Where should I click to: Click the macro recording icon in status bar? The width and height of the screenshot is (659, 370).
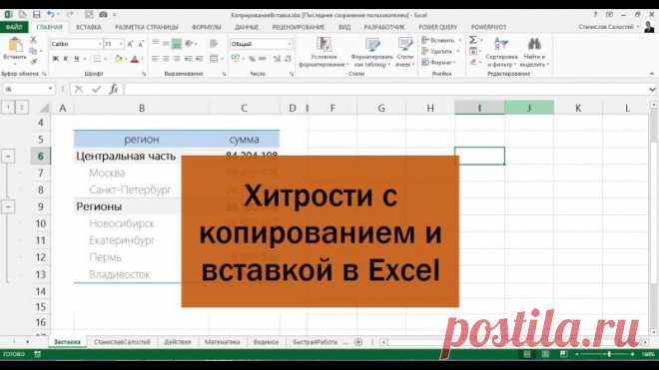[x=37, y=354]
